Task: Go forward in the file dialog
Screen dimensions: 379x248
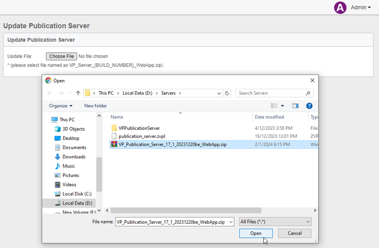Action: 61,93
